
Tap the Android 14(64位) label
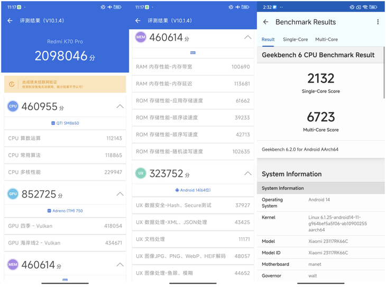click(195, 190)
